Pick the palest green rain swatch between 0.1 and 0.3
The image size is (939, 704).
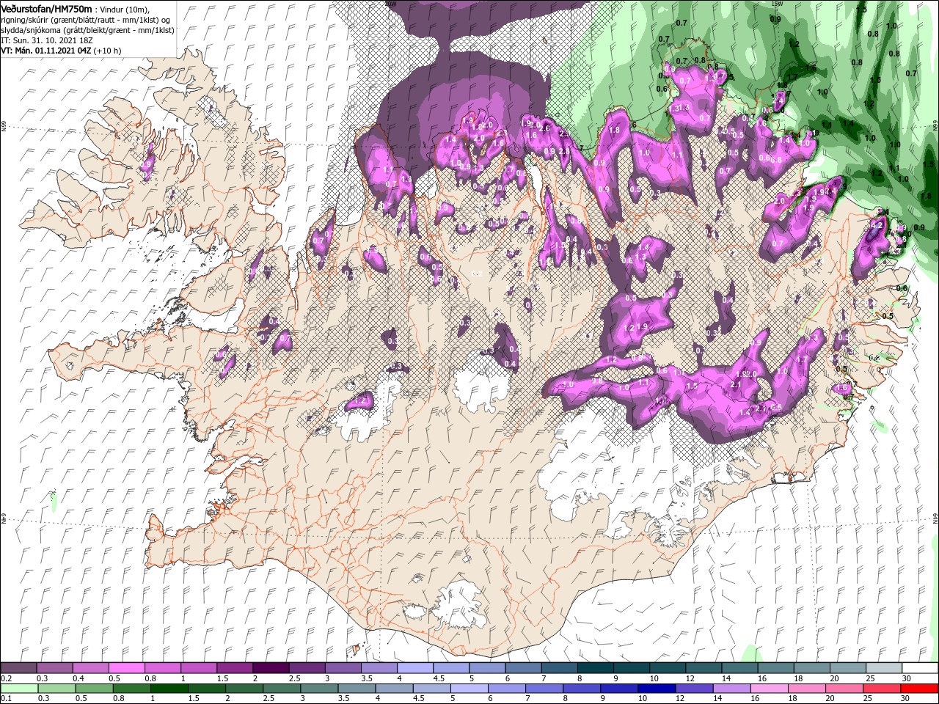[18, 689]
